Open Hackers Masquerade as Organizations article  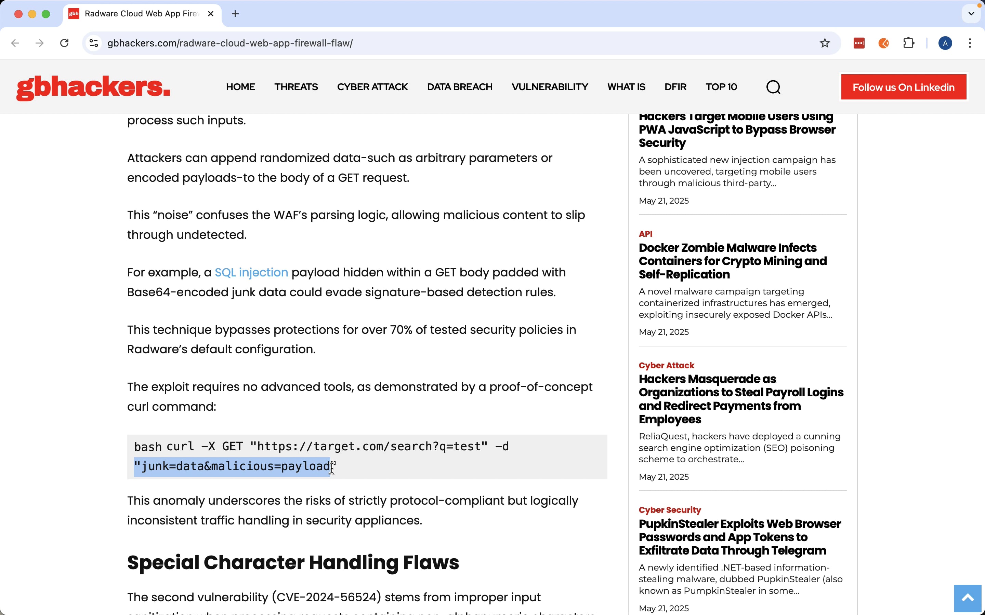tap(741, 399)
